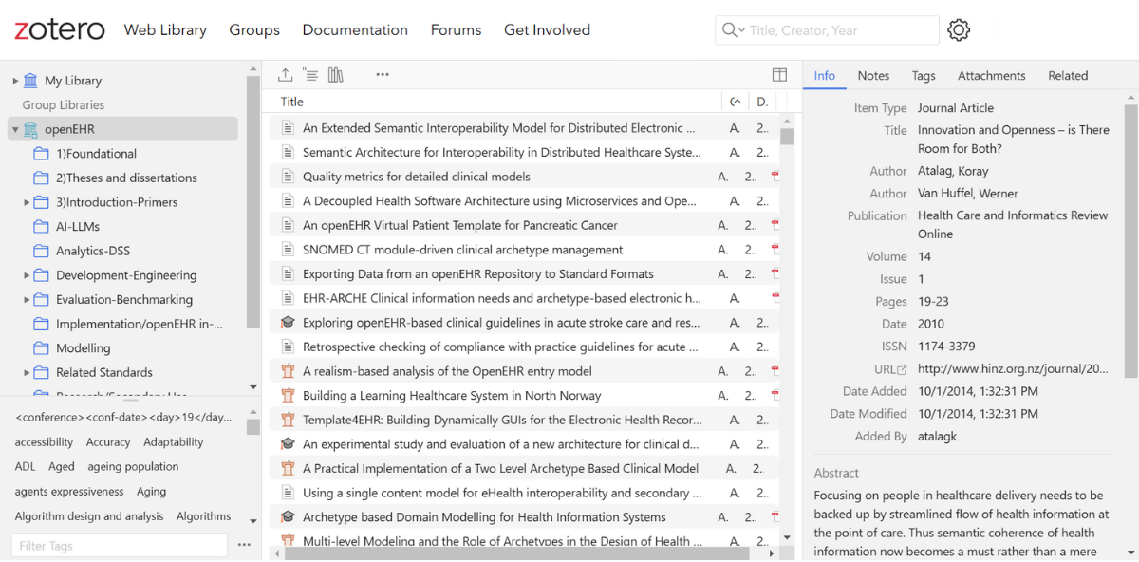Image resolution: width=1139 pixels, height=562 pixels.
Task: Click PDF attachment icon on Quality metrics row
Action: 775,177
